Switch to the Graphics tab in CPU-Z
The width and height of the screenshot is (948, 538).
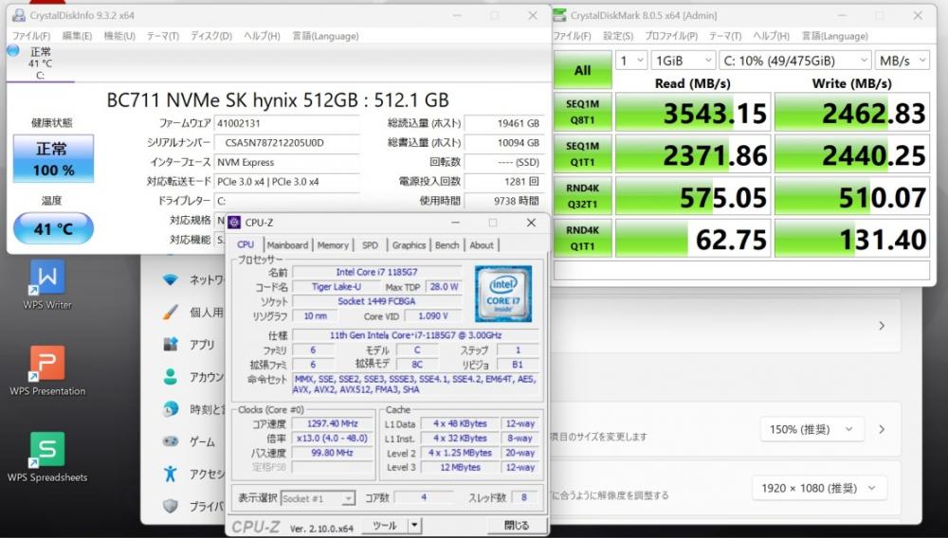pos(409,245)
